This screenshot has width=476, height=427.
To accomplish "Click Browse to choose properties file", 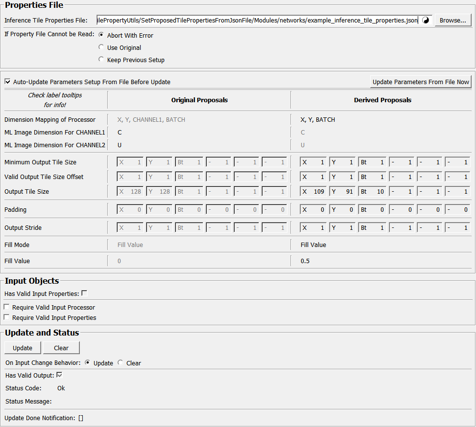I will coord(452,21).
